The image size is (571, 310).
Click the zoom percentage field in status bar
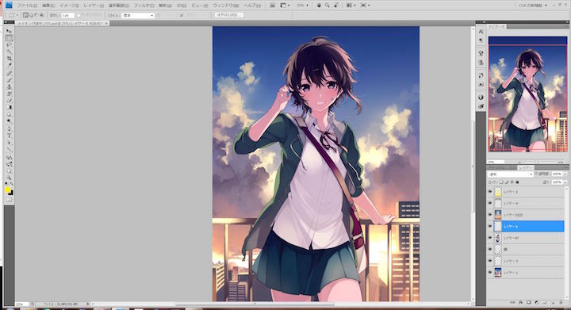pyautogui.click(x=21, y=304)
